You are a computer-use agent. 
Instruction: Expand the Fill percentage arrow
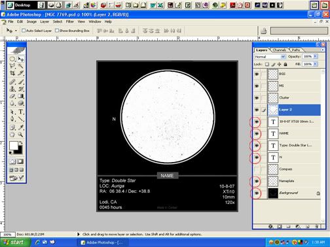pos(316,64)
